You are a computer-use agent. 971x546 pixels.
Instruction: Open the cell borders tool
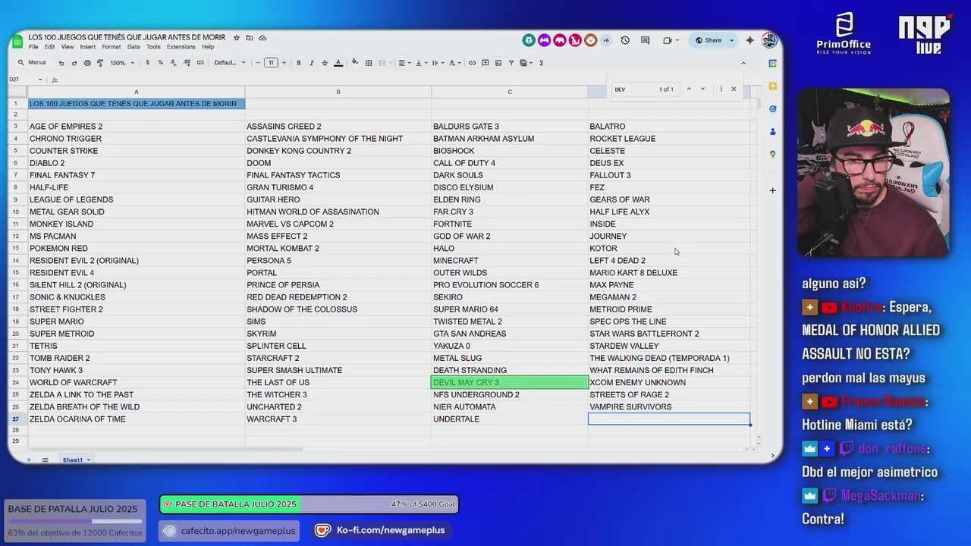click(369, 63)
